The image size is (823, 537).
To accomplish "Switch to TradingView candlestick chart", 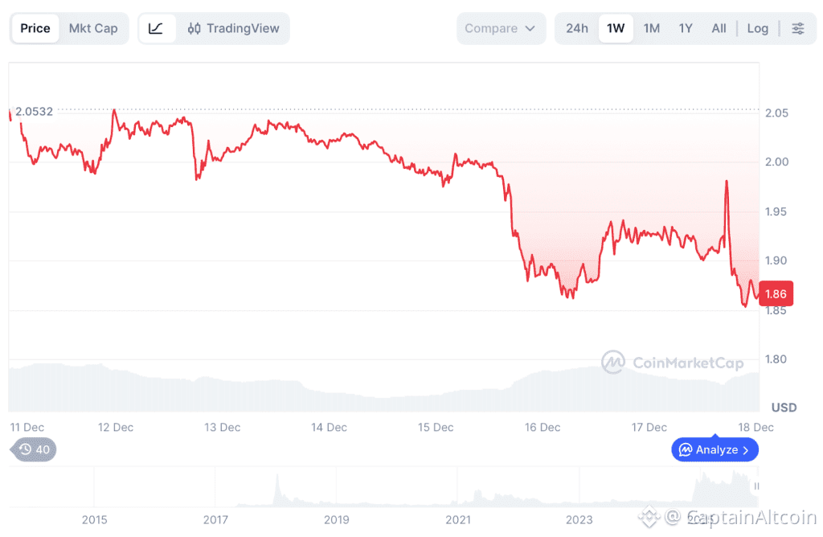I will click(233, 28).
